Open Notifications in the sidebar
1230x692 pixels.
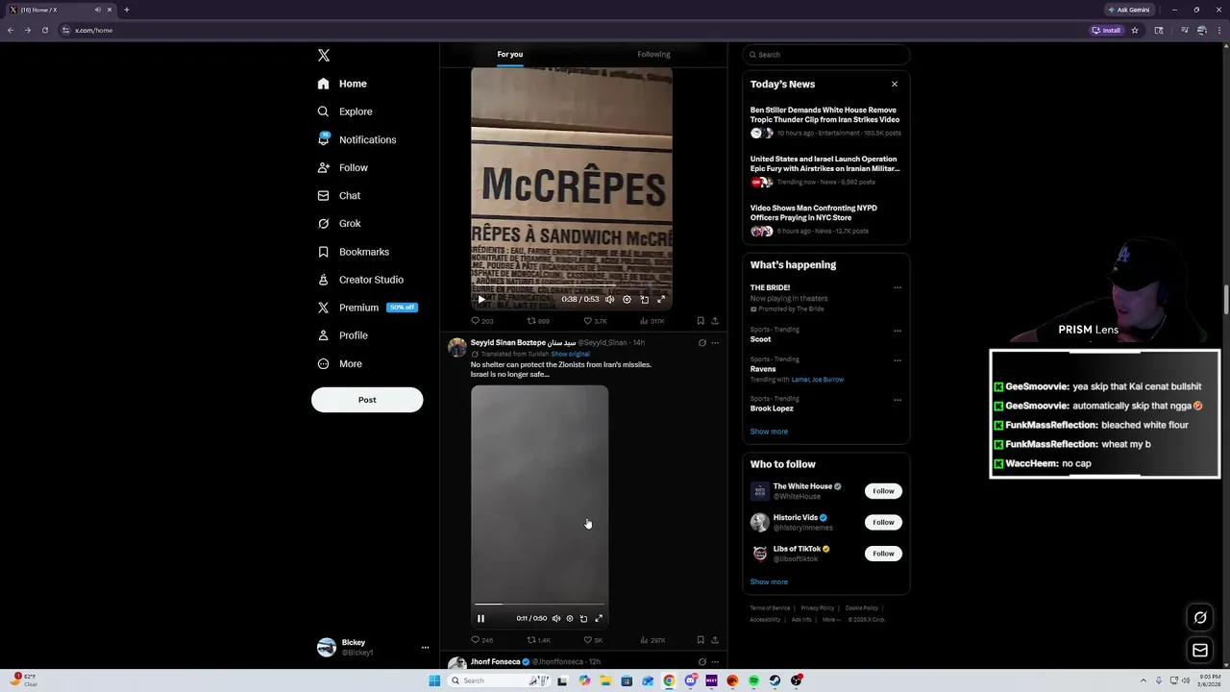point(357,139)
